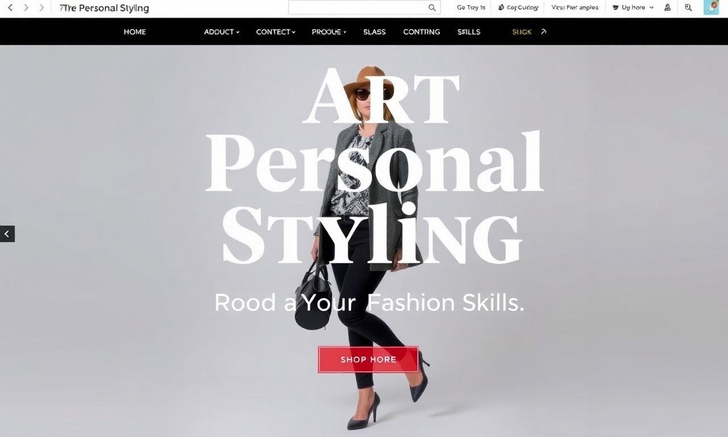Click the zoom magnifier icon near avatar

688,8
